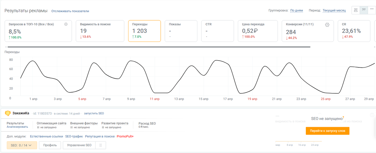Expand the SEO: 0 / 14 dropdown
Image resolution: width=376 pixels, height=153 pixels.
click(22, 145)
